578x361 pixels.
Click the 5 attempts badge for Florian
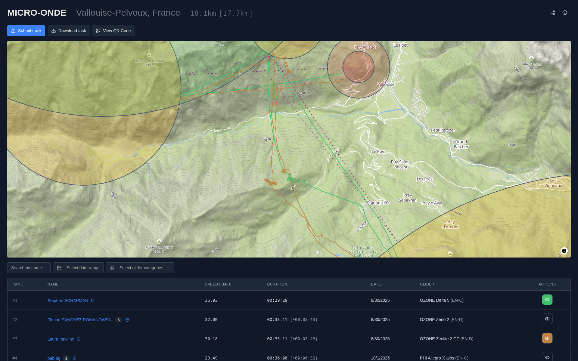click(119, 320)
